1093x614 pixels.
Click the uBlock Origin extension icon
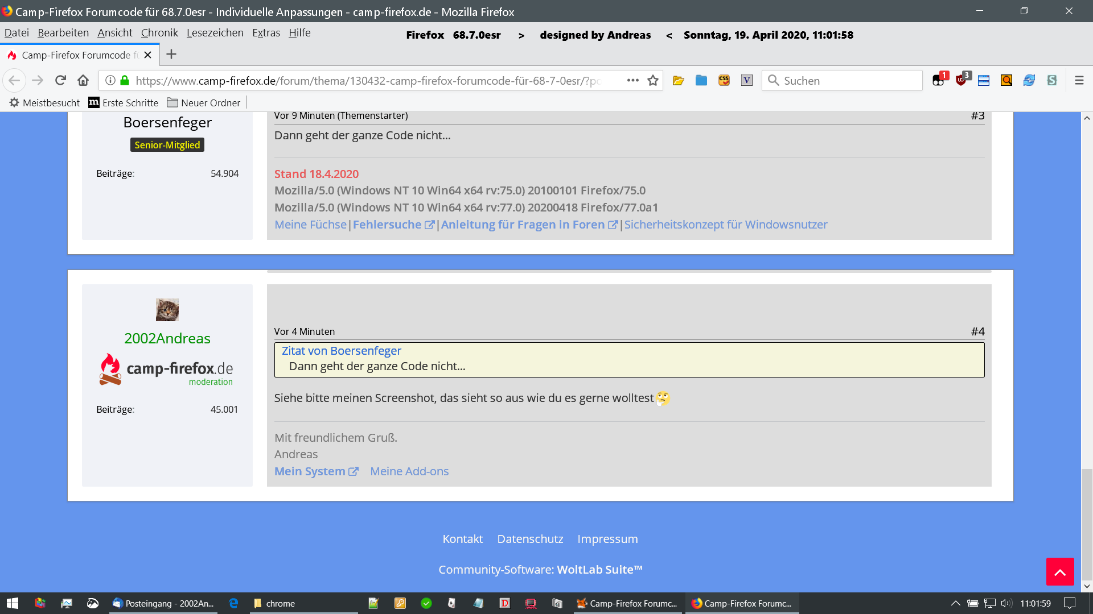962,80
